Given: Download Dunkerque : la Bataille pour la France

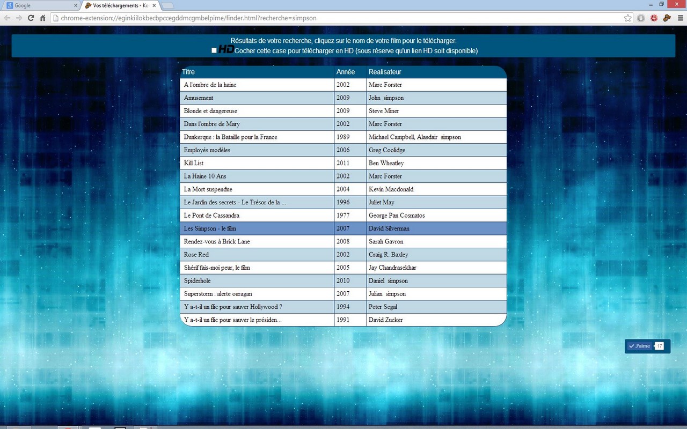Looking at the screenshot, I should [x=231, y=137].
